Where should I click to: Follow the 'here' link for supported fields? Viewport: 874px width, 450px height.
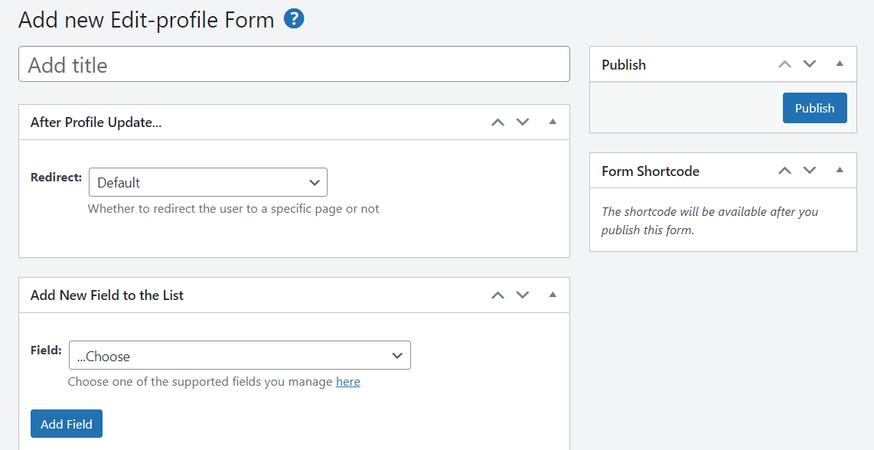click(347, 382)
